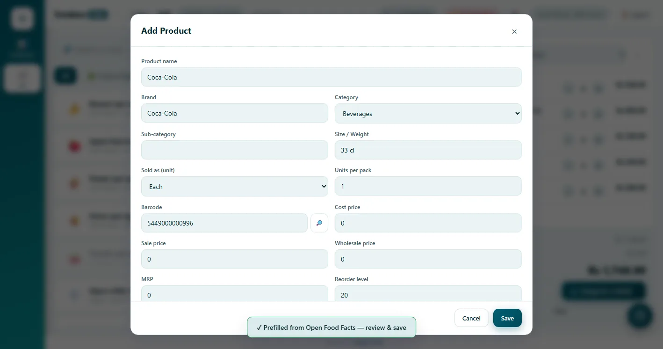This screenshot has width=663, height=349.
Task: Click the 'Size / Weight' label text
Action: pos(352,134)
